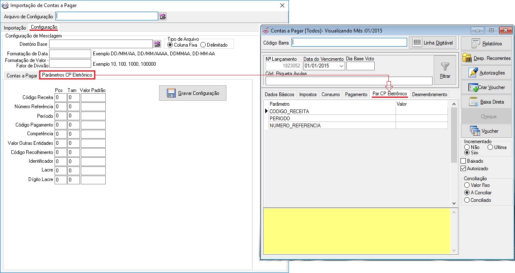Viewport: 515px width, 273px height.
Task: Switch to the Importação tab
Action: click(x=15, y=27)
